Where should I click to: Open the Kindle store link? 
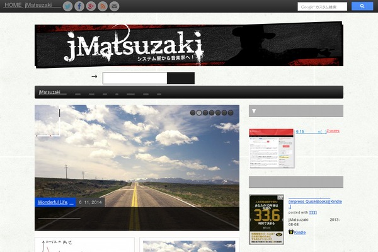pyautogui.click(x=300, y=232)
